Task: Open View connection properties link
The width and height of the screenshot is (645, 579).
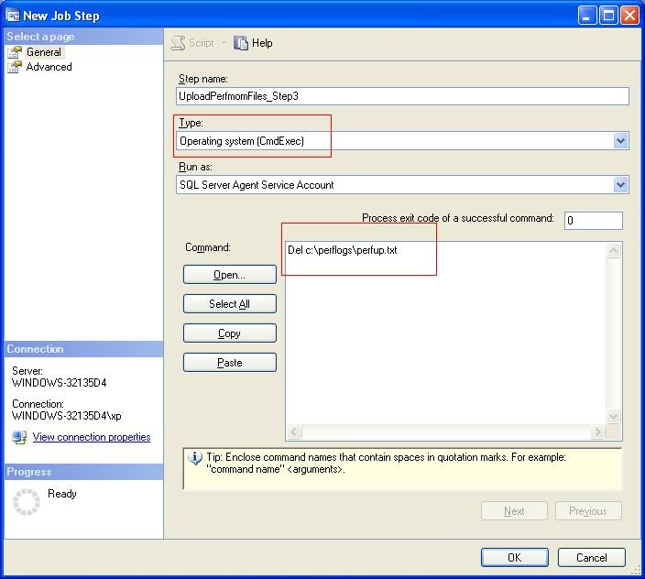Action: click(92, 437)
